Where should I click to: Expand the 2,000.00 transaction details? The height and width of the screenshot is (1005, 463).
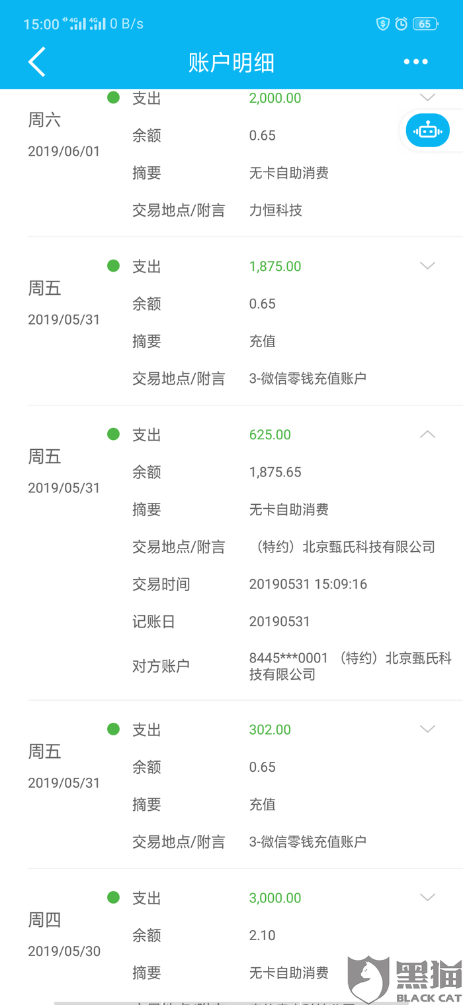[428, 97]
